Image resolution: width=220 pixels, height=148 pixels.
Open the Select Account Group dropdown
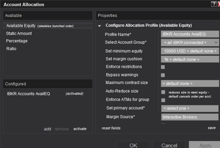pyautogui.click(x=190, y=43)
